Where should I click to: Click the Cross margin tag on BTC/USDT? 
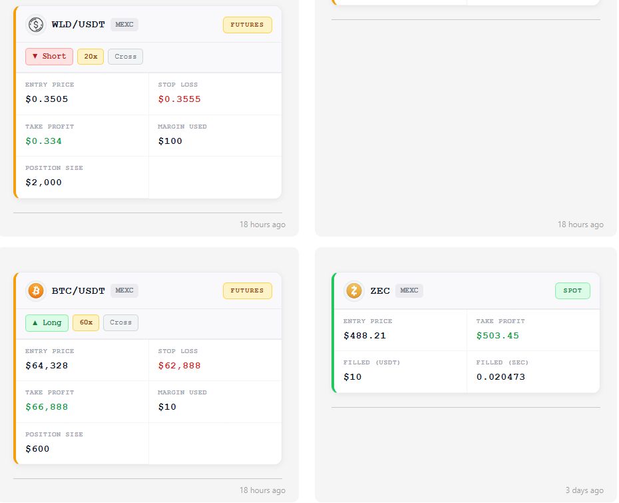click(x=120, y=323)
